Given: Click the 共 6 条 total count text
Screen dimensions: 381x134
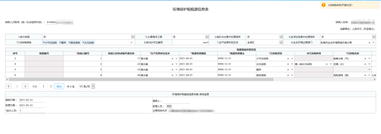Looking at the screenshot, I should point(71,87).
